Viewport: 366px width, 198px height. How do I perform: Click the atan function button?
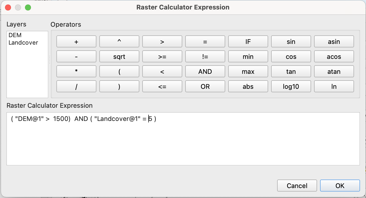334,72
